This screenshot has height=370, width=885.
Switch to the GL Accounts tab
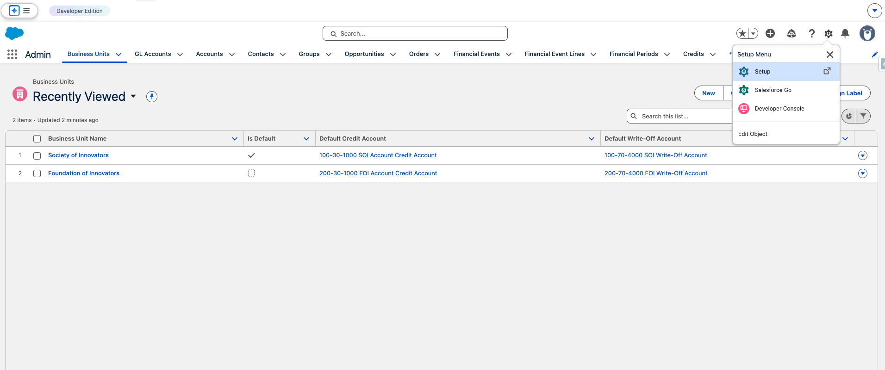coord(153,54)
